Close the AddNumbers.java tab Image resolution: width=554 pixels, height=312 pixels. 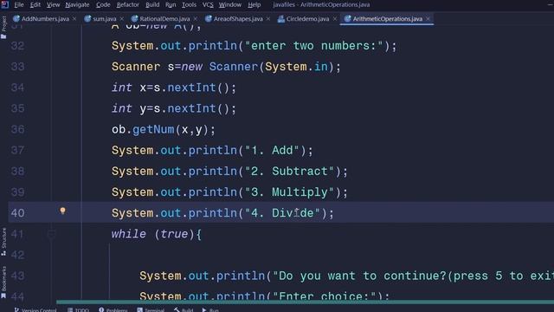(x=74, y=19)
